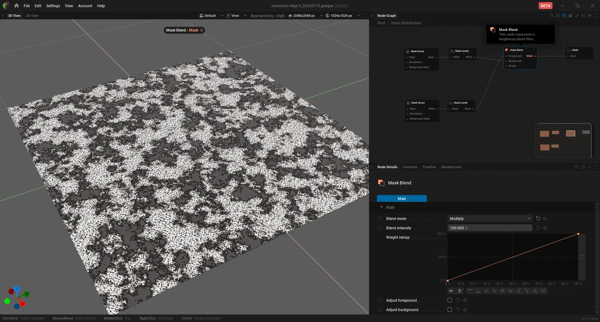Search in the Node Details panel

tap(577, 167)
